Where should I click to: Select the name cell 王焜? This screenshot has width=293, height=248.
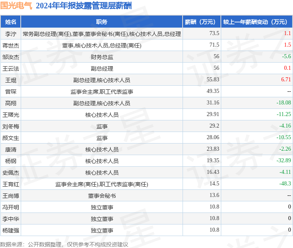coord(11,80)
